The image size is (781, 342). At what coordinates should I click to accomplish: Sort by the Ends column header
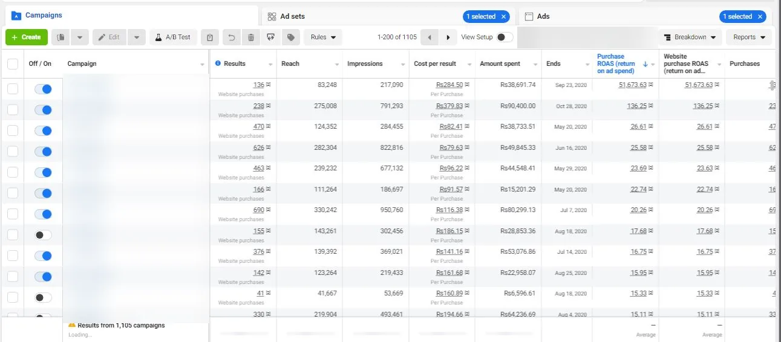tap(554, 63)
